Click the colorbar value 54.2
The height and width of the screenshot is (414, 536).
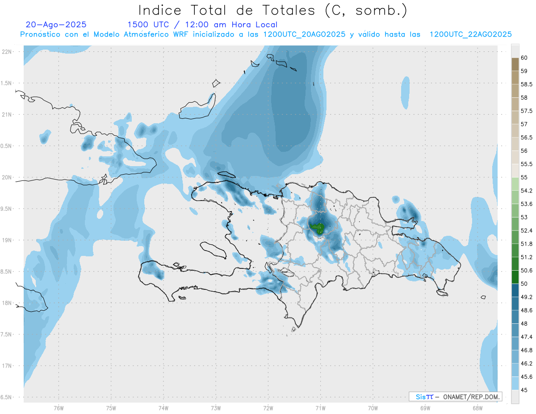pyautogui.click(x=527, y=191)
